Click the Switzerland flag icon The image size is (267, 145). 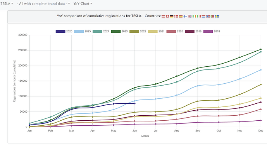(167, 16)
